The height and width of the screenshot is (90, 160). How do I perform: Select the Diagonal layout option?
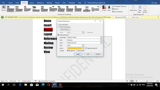click(68, 50)
